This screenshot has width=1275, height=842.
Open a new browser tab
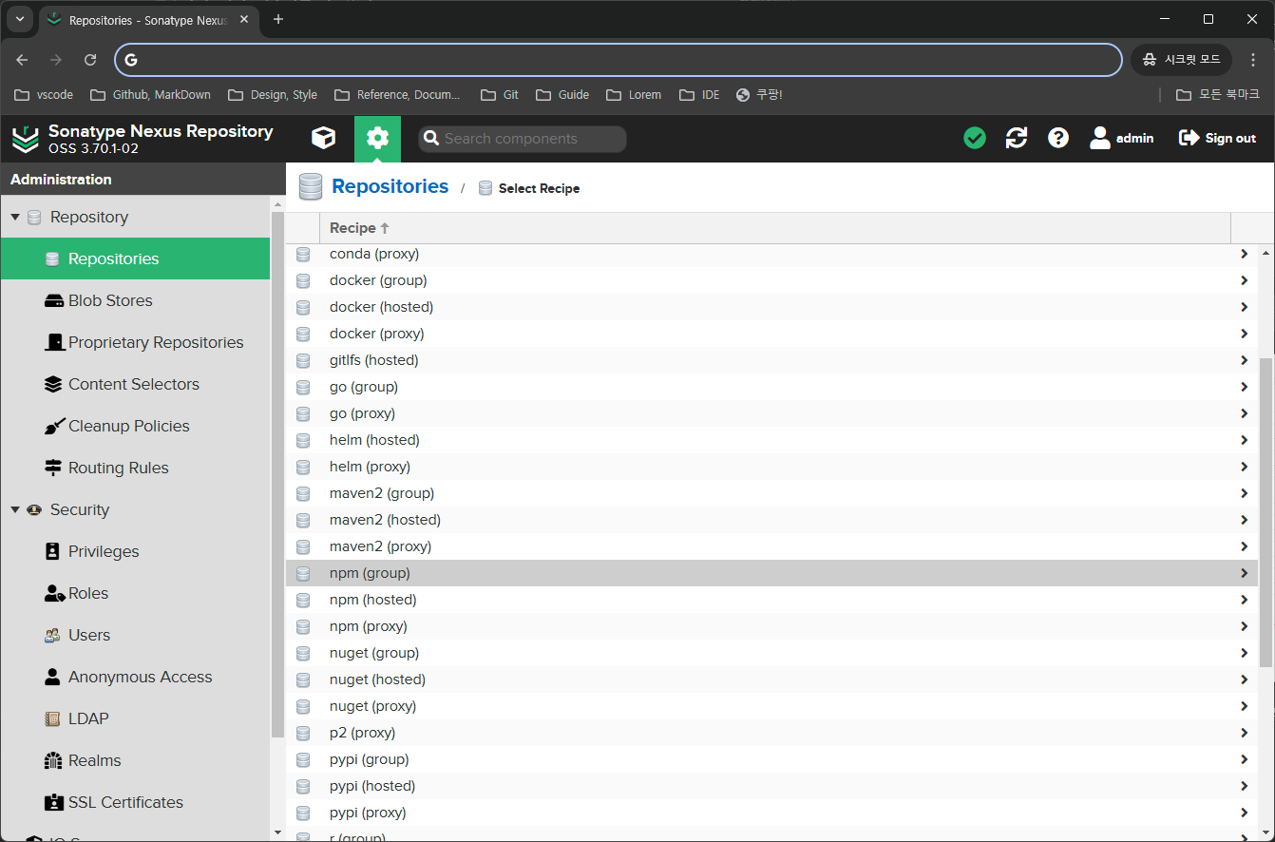278,19
